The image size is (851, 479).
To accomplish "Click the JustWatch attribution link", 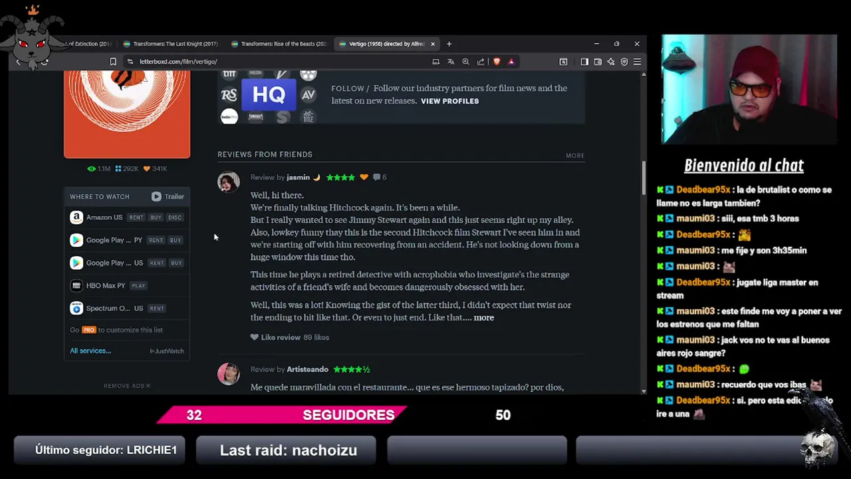I will tap(167, 351).
